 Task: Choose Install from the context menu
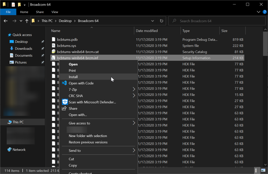point(73,77)
